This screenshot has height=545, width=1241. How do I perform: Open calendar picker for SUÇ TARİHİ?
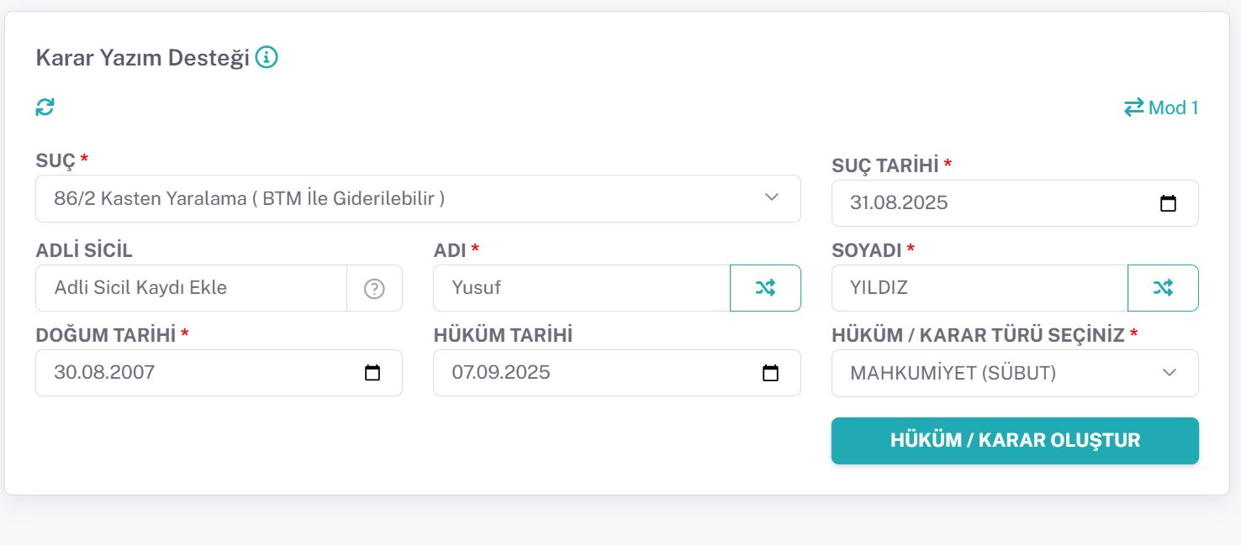click(x=1168, y=203)
